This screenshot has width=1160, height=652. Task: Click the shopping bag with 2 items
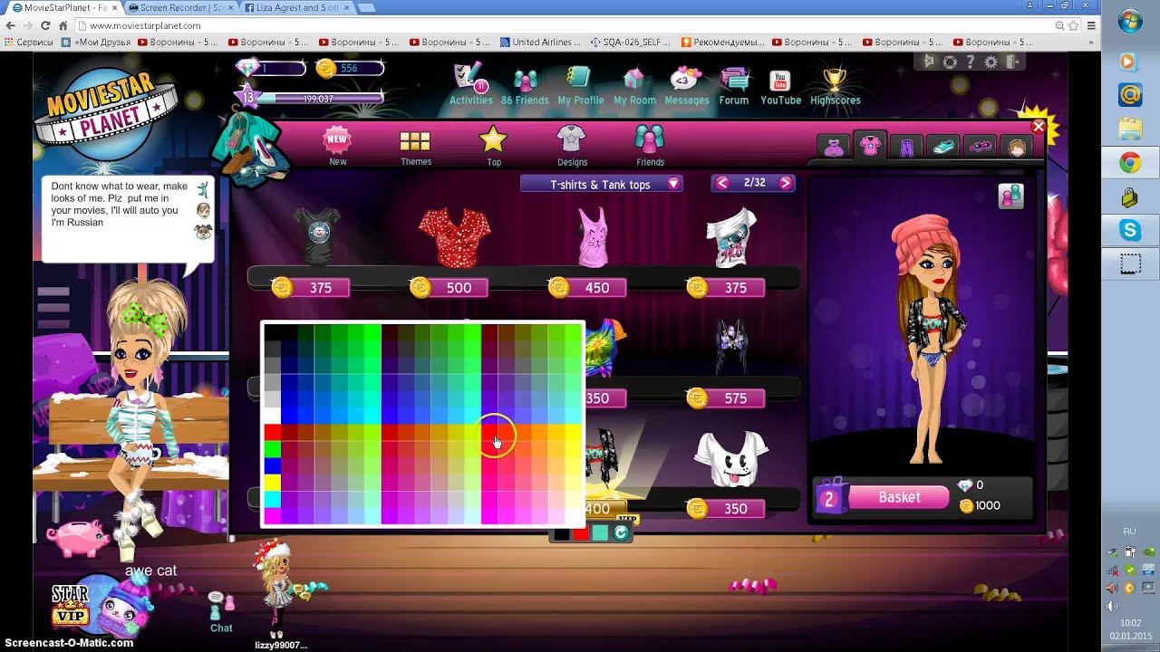(x=830, y=497)
